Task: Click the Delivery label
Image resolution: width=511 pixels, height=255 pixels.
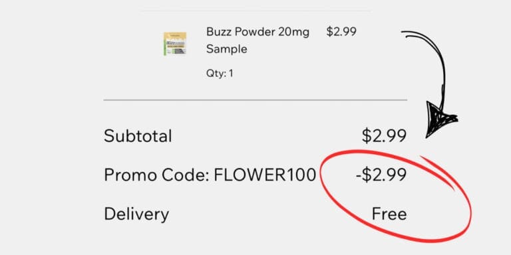Action: [x=136, y=214]
